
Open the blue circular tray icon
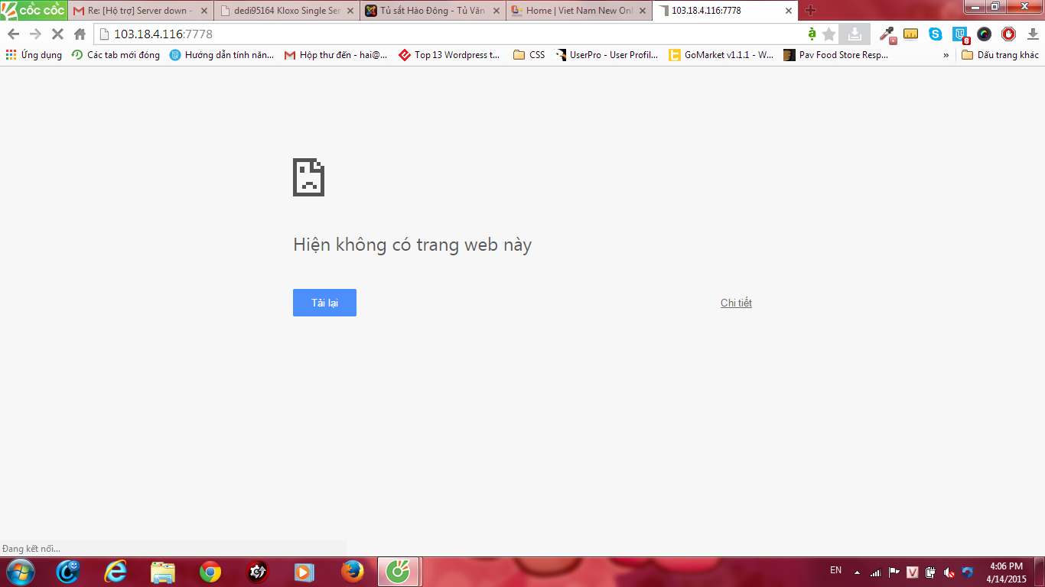coord(968,572)
